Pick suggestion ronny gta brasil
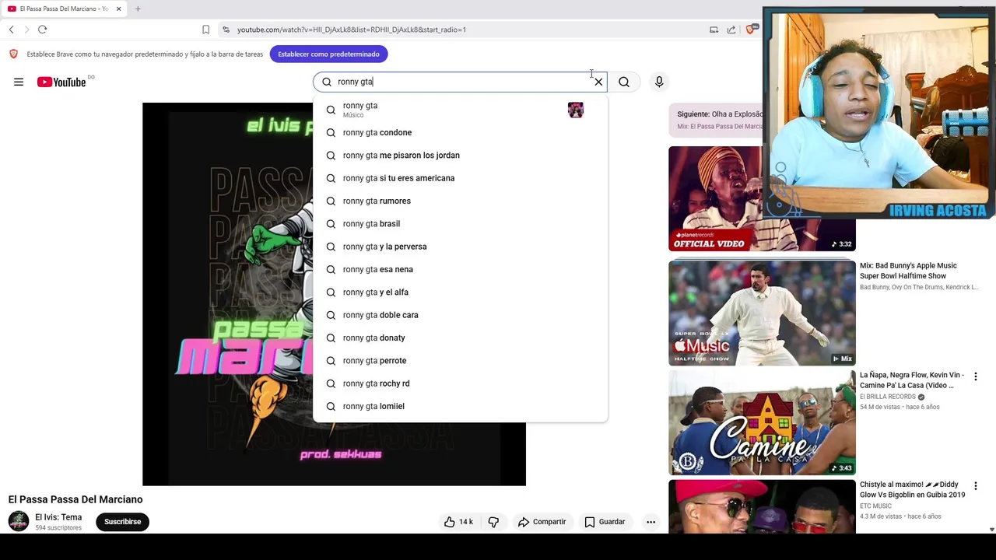This screenshot has width=996, height=560. (460, 224)
